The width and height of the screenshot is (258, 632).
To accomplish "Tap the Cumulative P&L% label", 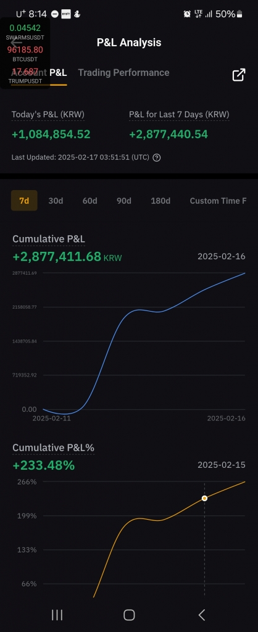I will pyautogui.click(x=53, y=448).
